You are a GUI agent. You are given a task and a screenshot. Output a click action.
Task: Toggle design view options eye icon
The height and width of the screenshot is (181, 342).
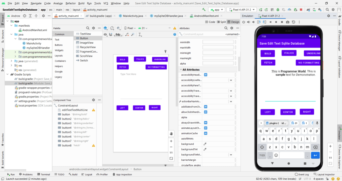pos(105,34)
